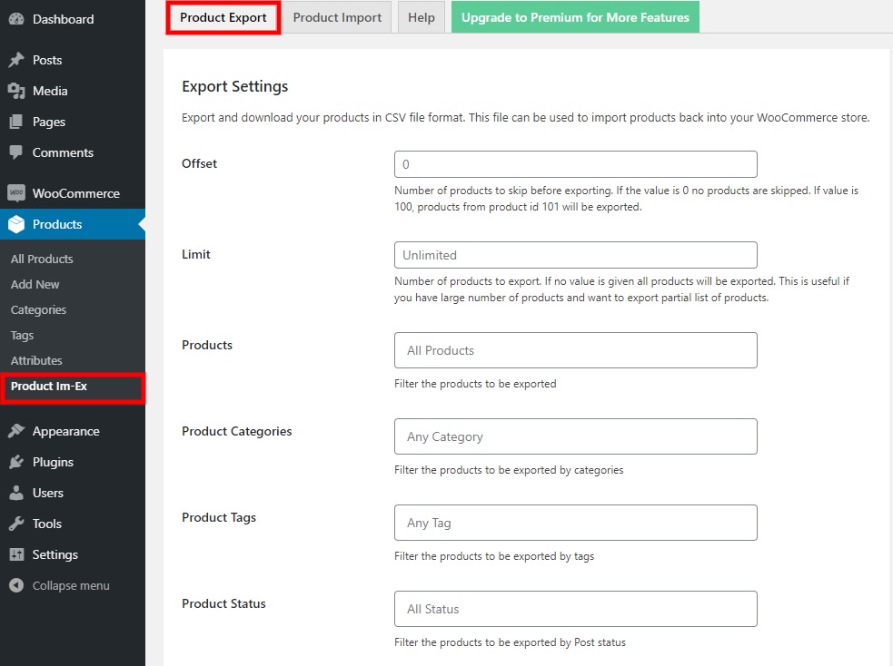
Task: Click the Appearance paintbrush icon
Action: coord(16,430)
